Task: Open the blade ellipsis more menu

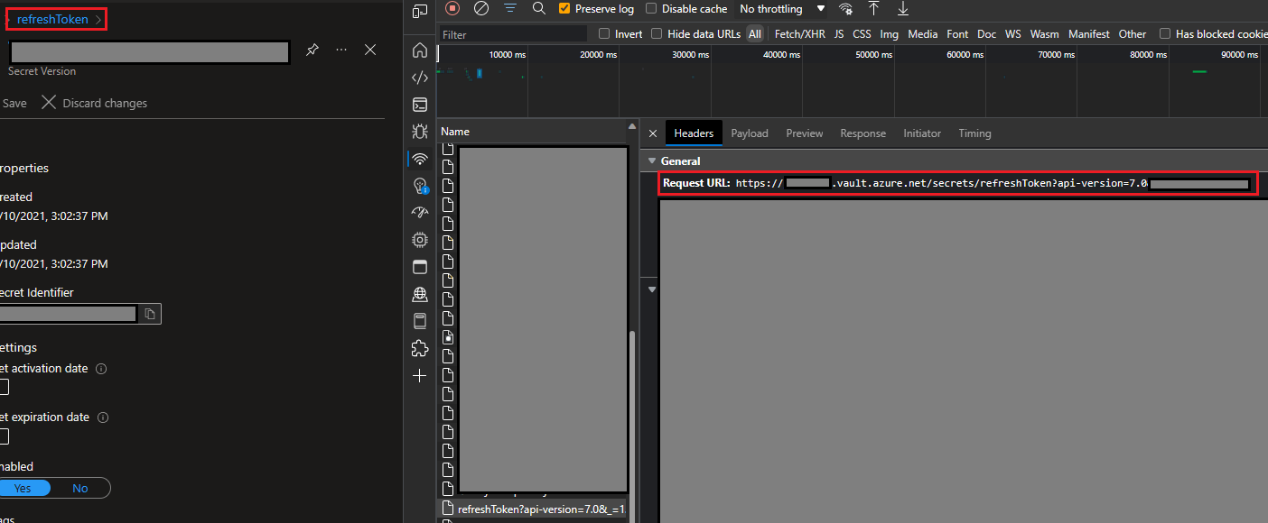Action: click(x=341, y=50)
